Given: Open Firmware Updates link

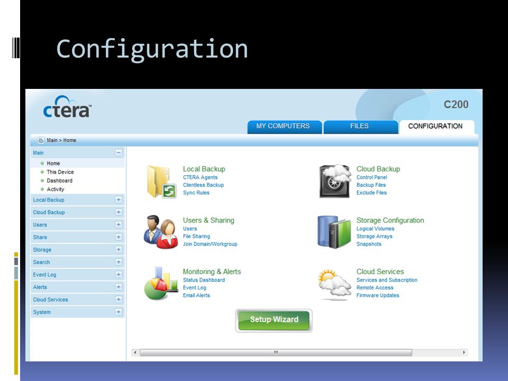Looking at the screenshot, I should click(x=378, y=295).
